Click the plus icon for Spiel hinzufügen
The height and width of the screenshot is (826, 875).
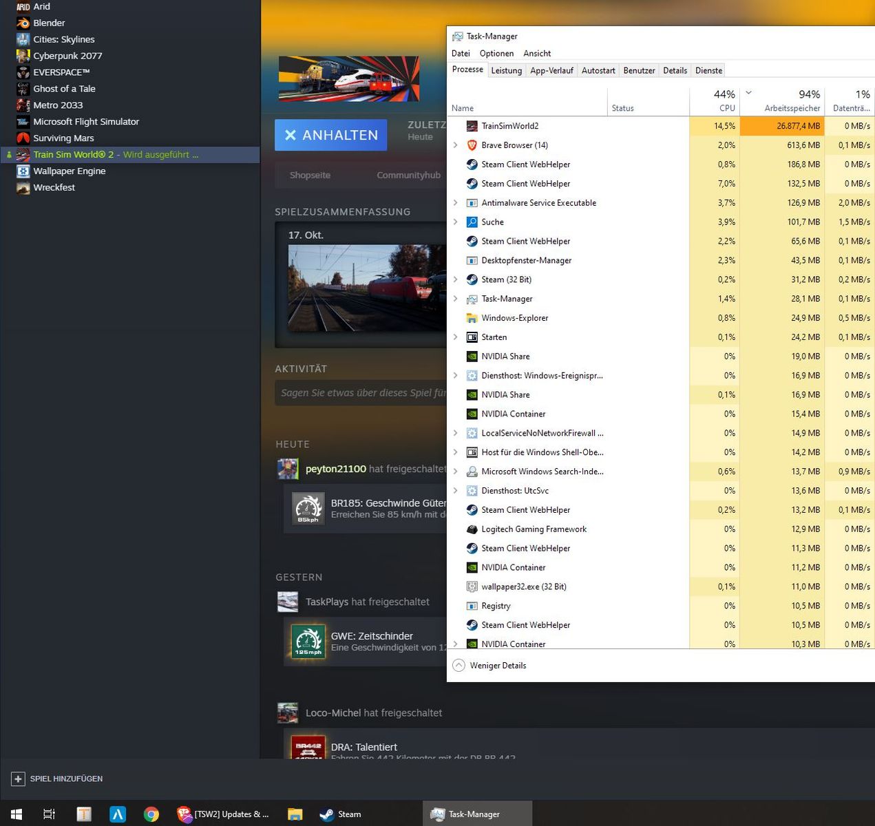(18, 779)
